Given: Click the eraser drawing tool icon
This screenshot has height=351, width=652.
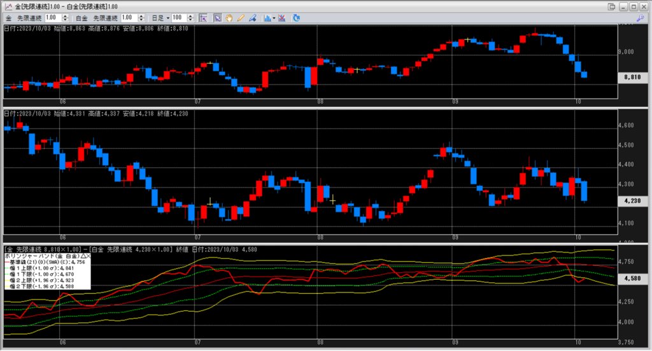Looking at the screenshot, I should point(253,18).
